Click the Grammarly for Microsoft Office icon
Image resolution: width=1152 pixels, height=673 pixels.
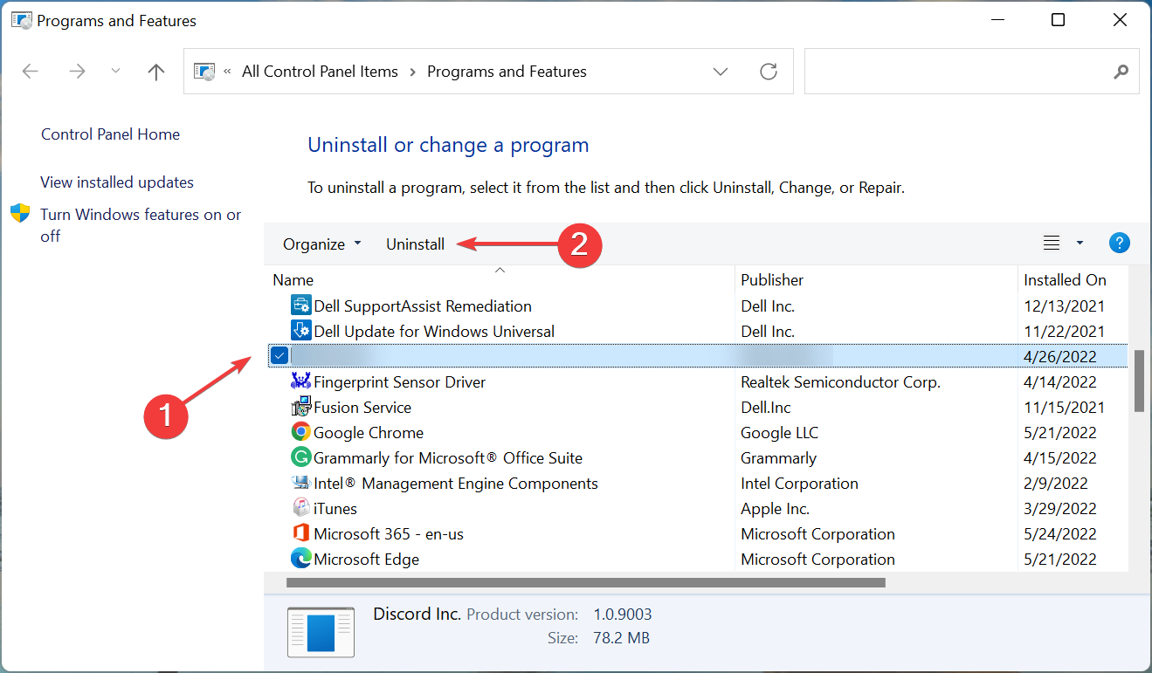[301, 457]
